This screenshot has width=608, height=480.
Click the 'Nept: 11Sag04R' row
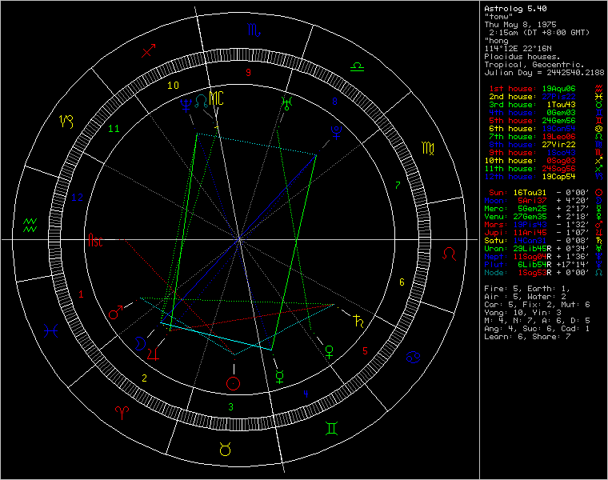(544, 257)
